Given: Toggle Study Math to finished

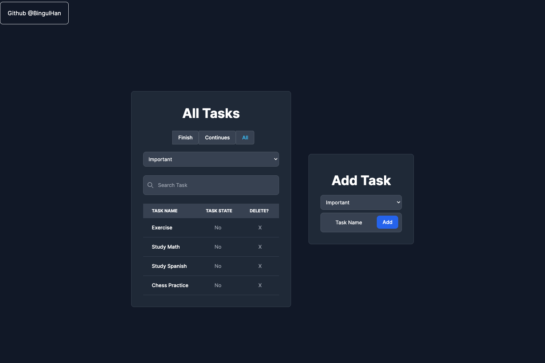Looking at the screenshot, I should tap(218, 247).
